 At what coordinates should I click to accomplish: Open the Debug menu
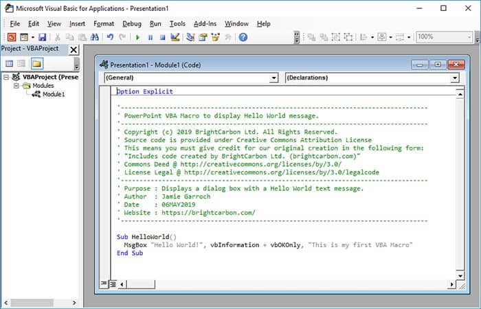[132, 23]
